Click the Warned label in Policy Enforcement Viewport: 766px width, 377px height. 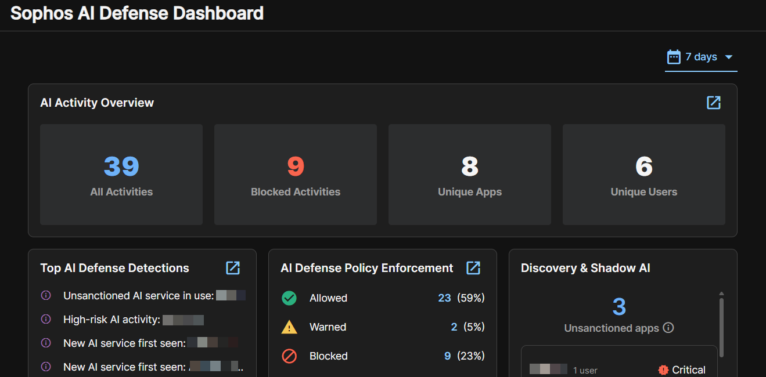point(328,327)
